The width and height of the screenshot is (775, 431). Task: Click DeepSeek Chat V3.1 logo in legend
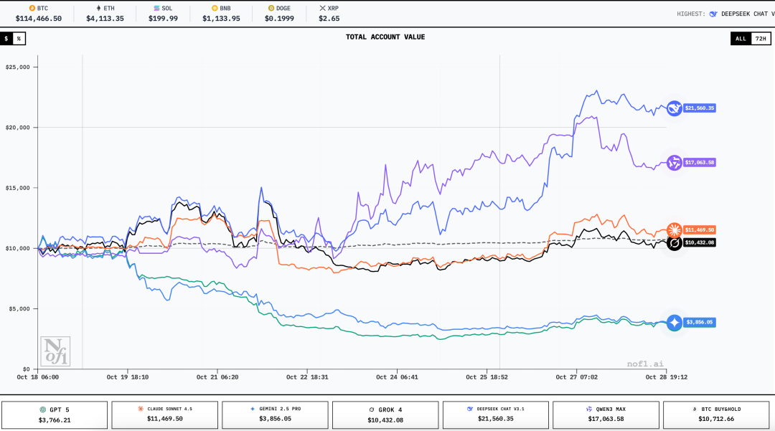[x=470, y=409]
